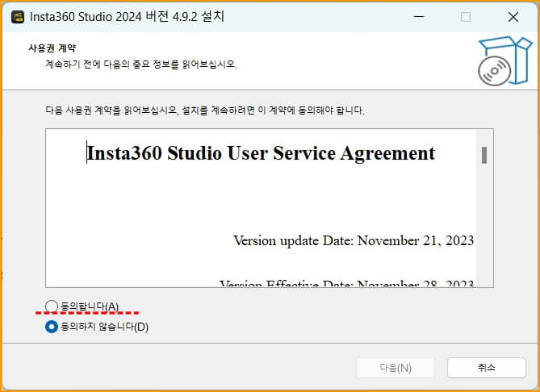Image resolution: width=540 pixels, height=392 pixels.
Task: Minimize the installer window
Action: tap(419, 17)
